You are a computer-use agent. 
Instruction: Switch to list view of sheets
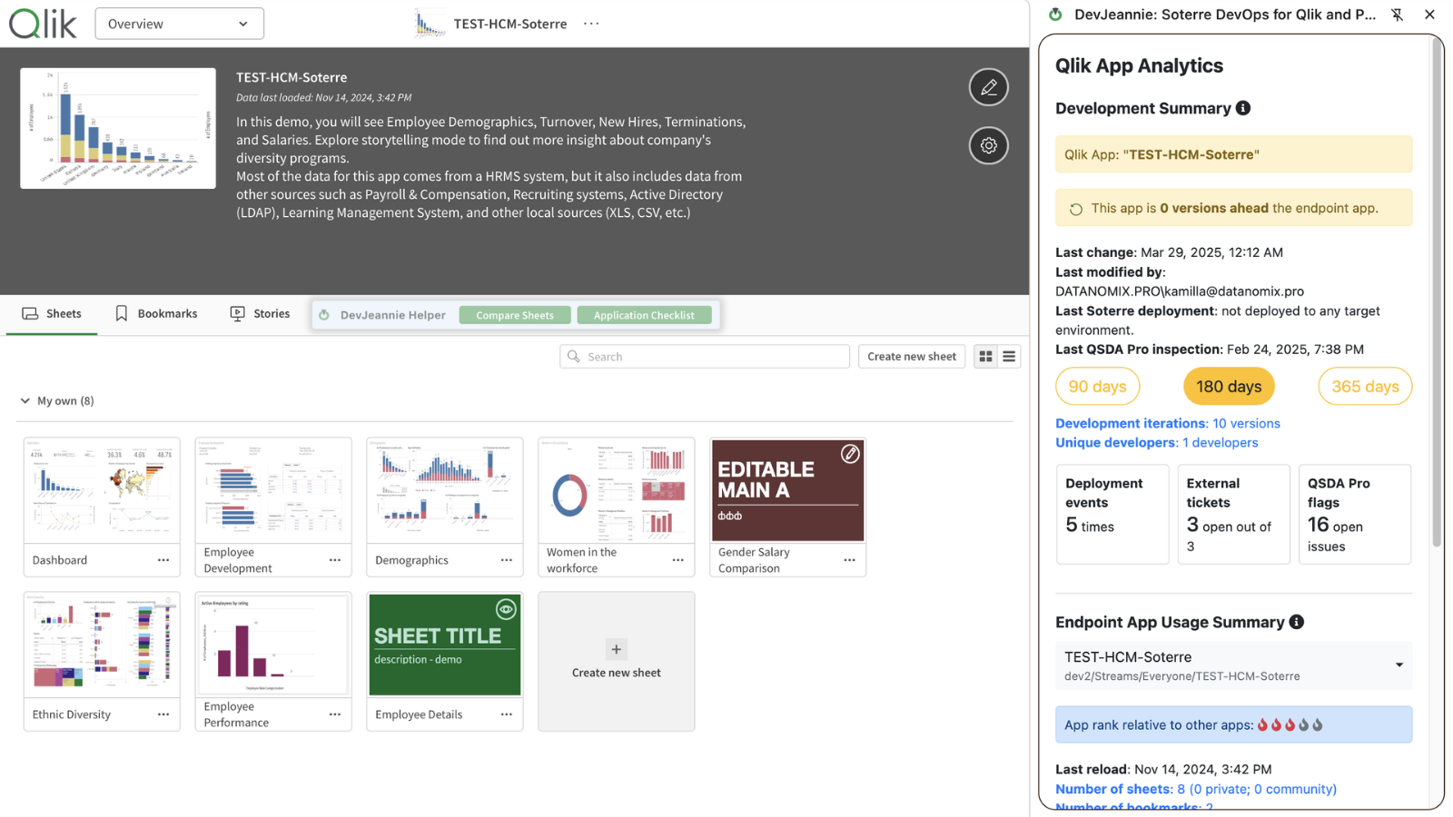[1009, 357]
